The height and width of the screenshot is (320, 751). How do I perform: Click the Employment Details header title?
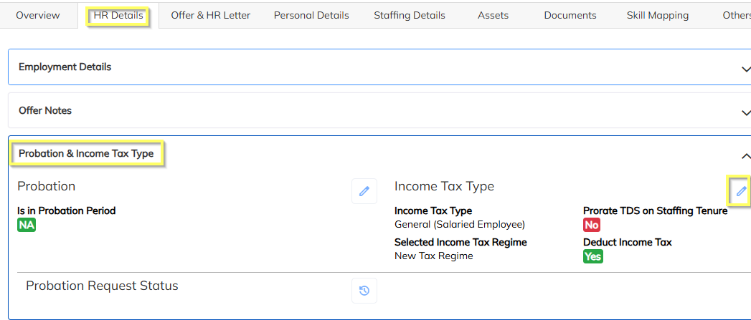(65, 67)
